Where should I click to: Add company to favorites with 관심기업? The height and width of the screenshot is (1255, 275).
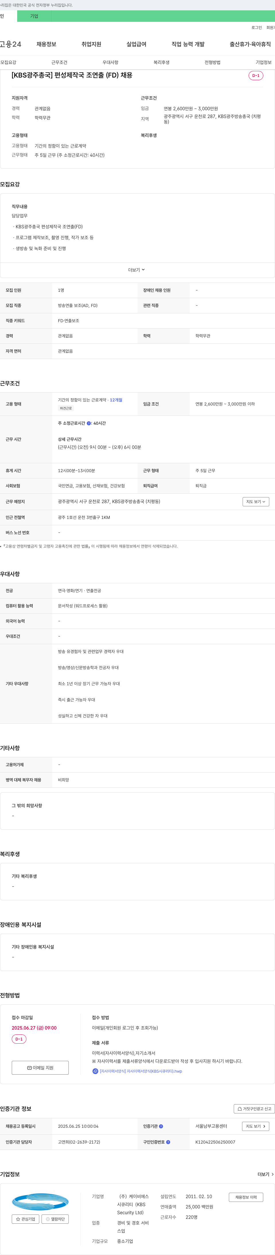point(25,1219)
